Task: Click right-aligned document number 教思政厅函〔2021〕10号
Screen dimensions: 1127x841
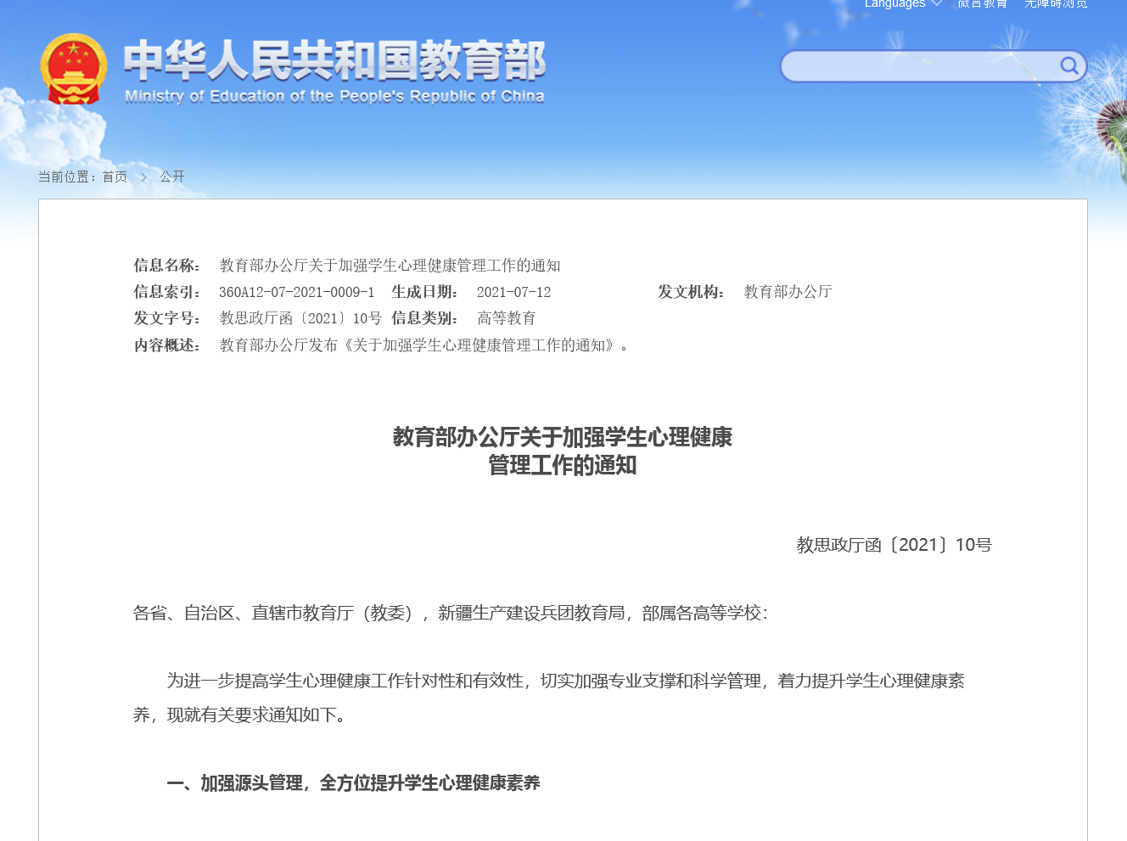Action: click(x=894, y=545)
